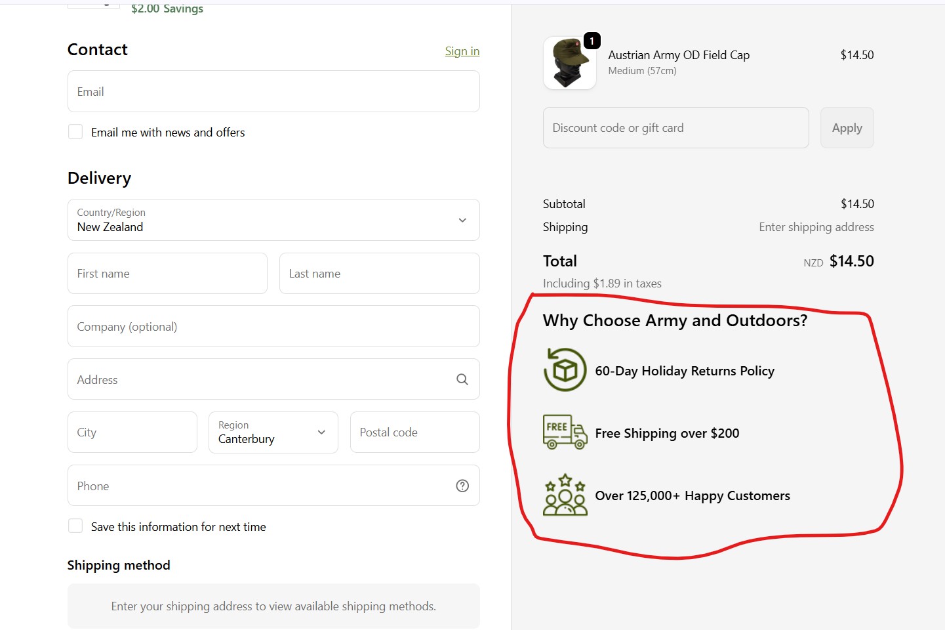Click the Apply discount button
945x630 pixels.
pyautogui.click(x=847, y=128)
